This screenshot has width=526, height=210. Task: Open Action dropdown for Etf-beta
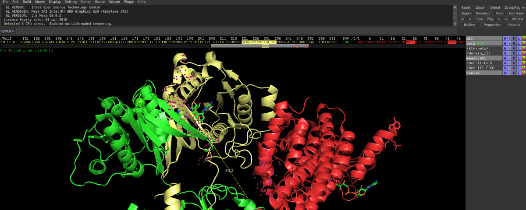coord(505,48)
